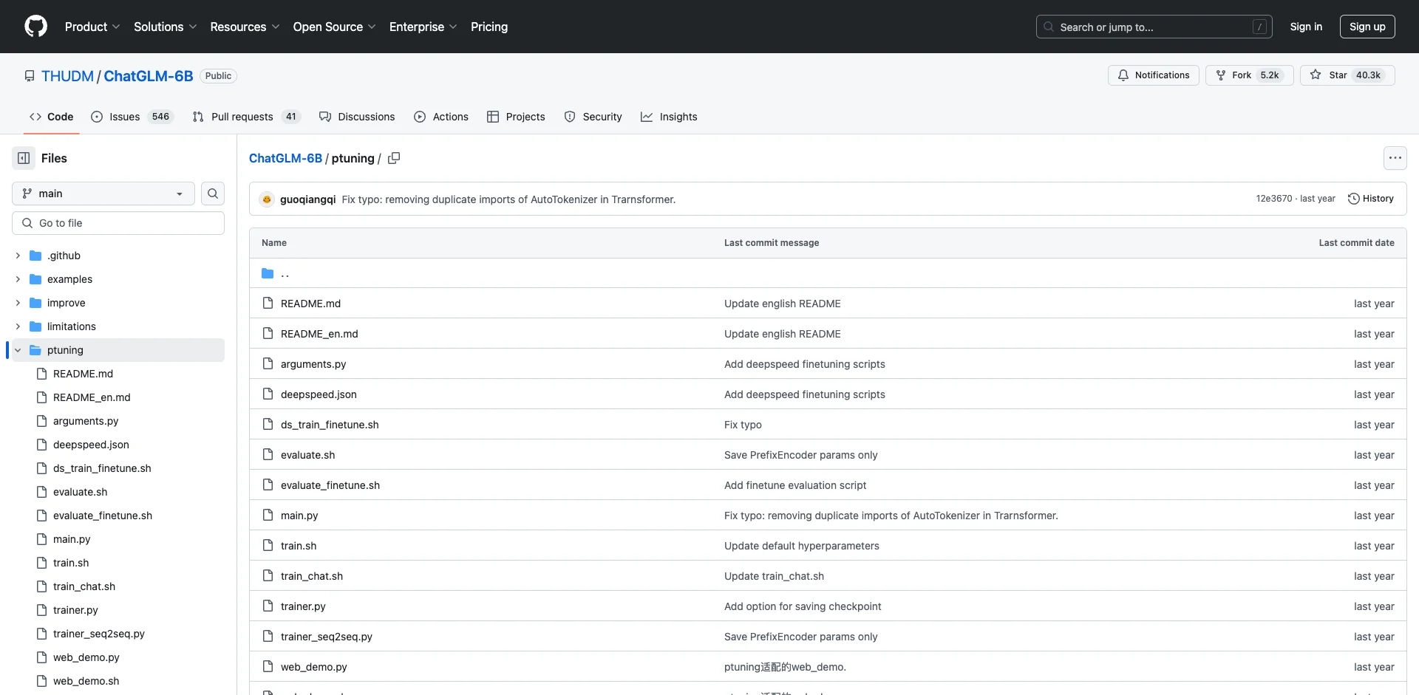This screenshot has width=1419, height=695.
Task: Click the file icon beside web_demo.py in table
Action: click(x=268, y=667)
